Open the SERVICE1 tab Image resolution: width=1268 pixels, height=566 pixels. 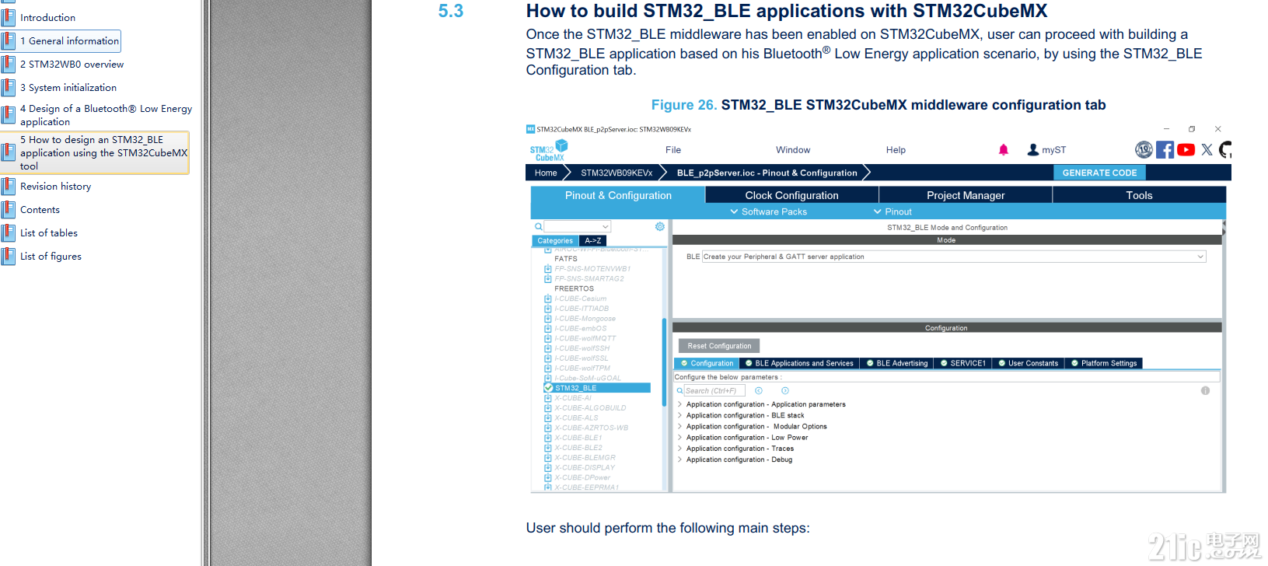[x=962, y=363]
